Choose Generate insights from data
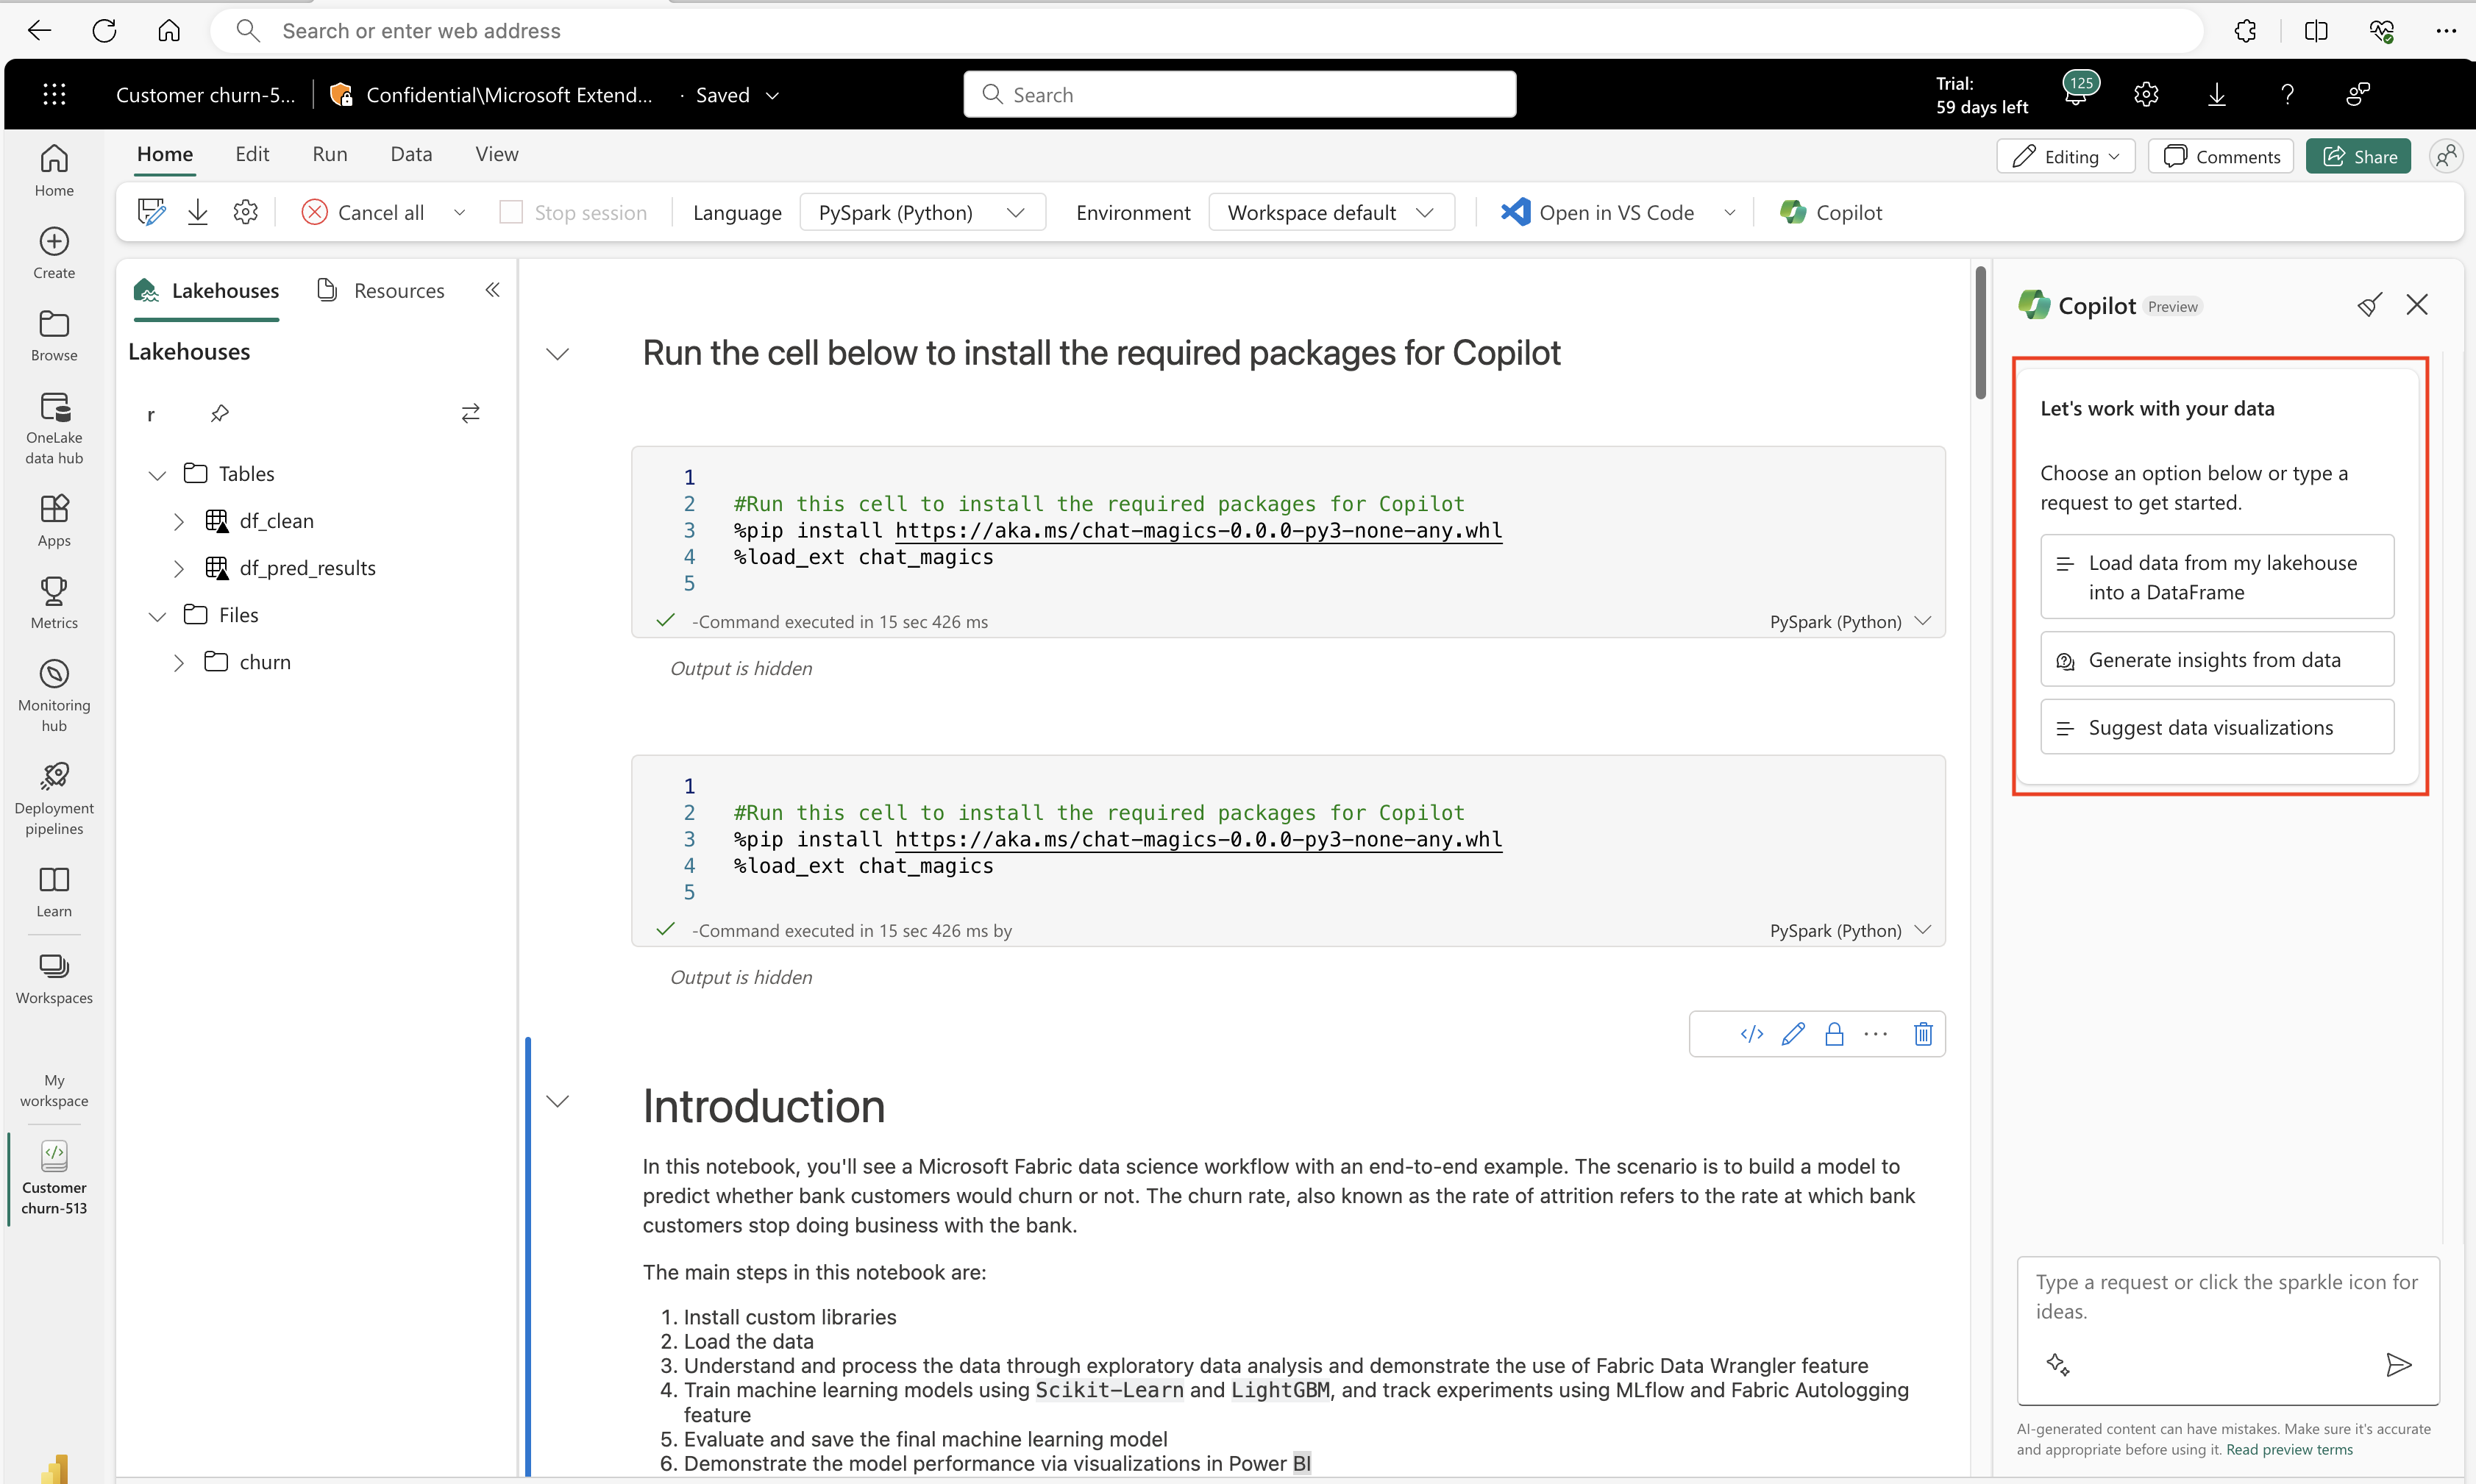The width and height of the screenshot is (2476, 1484). 2217,660
